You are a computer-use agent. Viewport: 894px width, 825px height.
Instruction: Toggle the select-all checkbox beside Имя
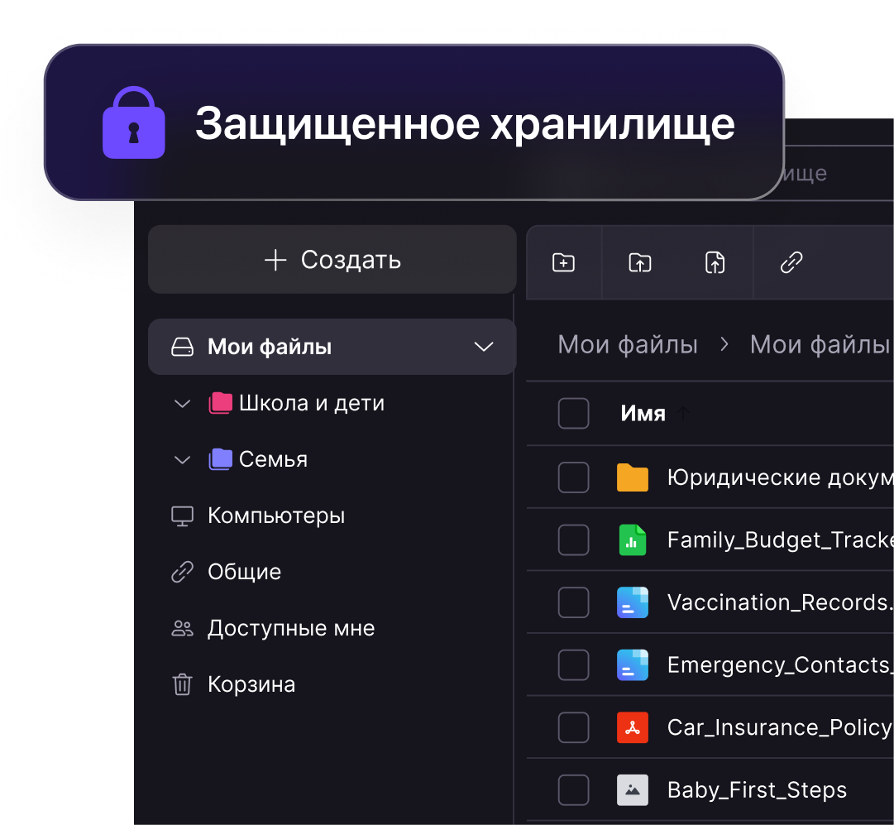click(x=574, y=413)
